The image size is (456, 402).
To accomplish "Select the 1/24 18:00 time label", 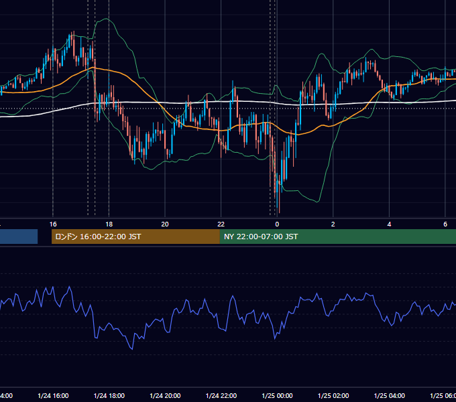I will pos(109,395).
